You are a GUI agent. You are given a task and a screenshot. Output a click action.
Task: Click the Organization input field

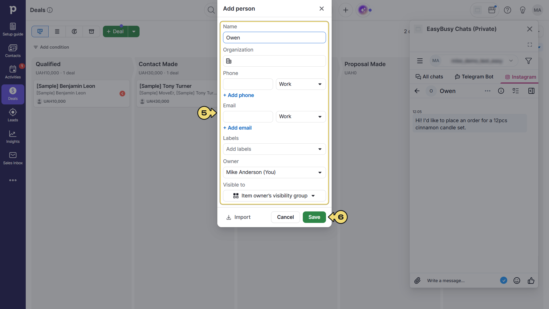tap(274, 61)
